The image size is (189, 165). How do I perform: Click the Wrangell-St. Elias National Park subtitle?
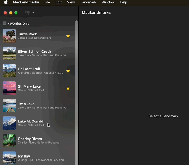(x=42, y=160)
